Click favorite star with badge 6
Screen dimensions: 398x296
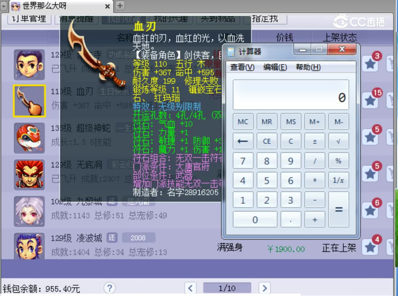pos(370,210)
